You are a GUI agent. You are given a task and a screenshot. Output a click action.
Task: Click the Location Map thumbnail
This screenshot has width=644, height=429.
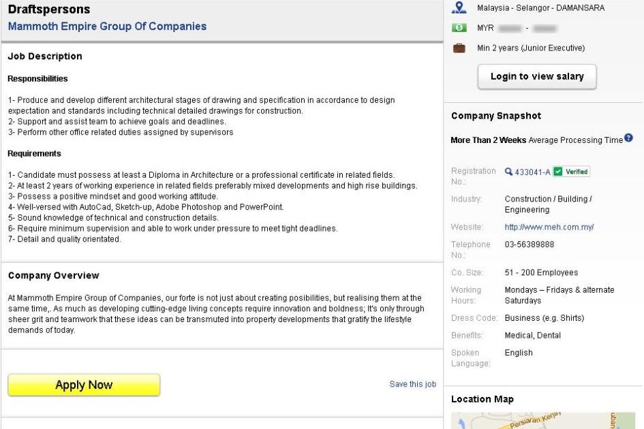pyautogui.click(x=543, y=420)
